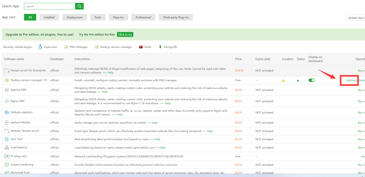Click the Website statistics globe icon

[6, 112]
